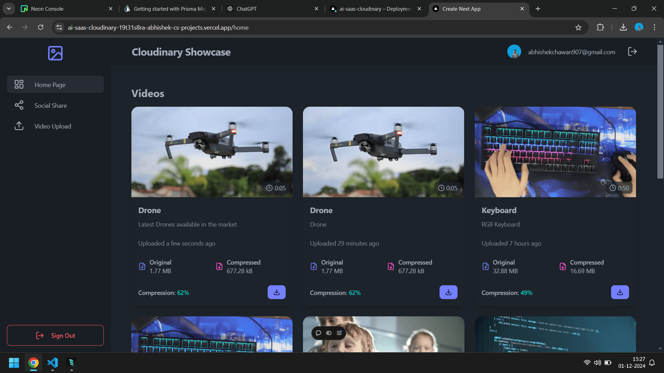Reload the current page

pyautogui.click(x=41, y=27)
